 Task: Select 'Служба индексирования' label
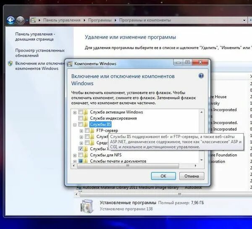[113, 118]
